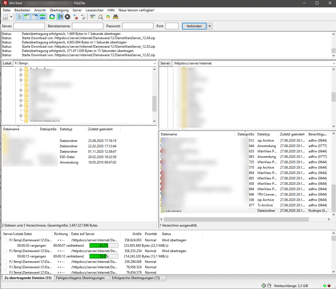Click the green refresh file lists icon
The image size is (336, 289).
click(52, 17)
